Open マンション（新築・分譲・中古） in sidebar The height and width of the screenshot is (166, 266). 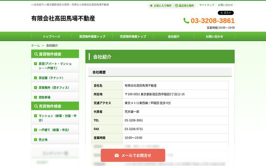click(x=55, y=118)
